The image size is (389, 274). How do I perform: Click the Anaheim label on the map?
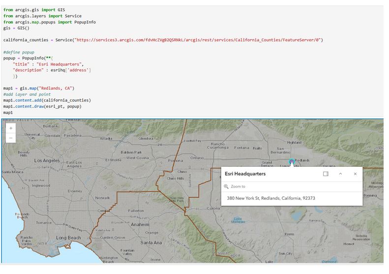tap(140, 225)
